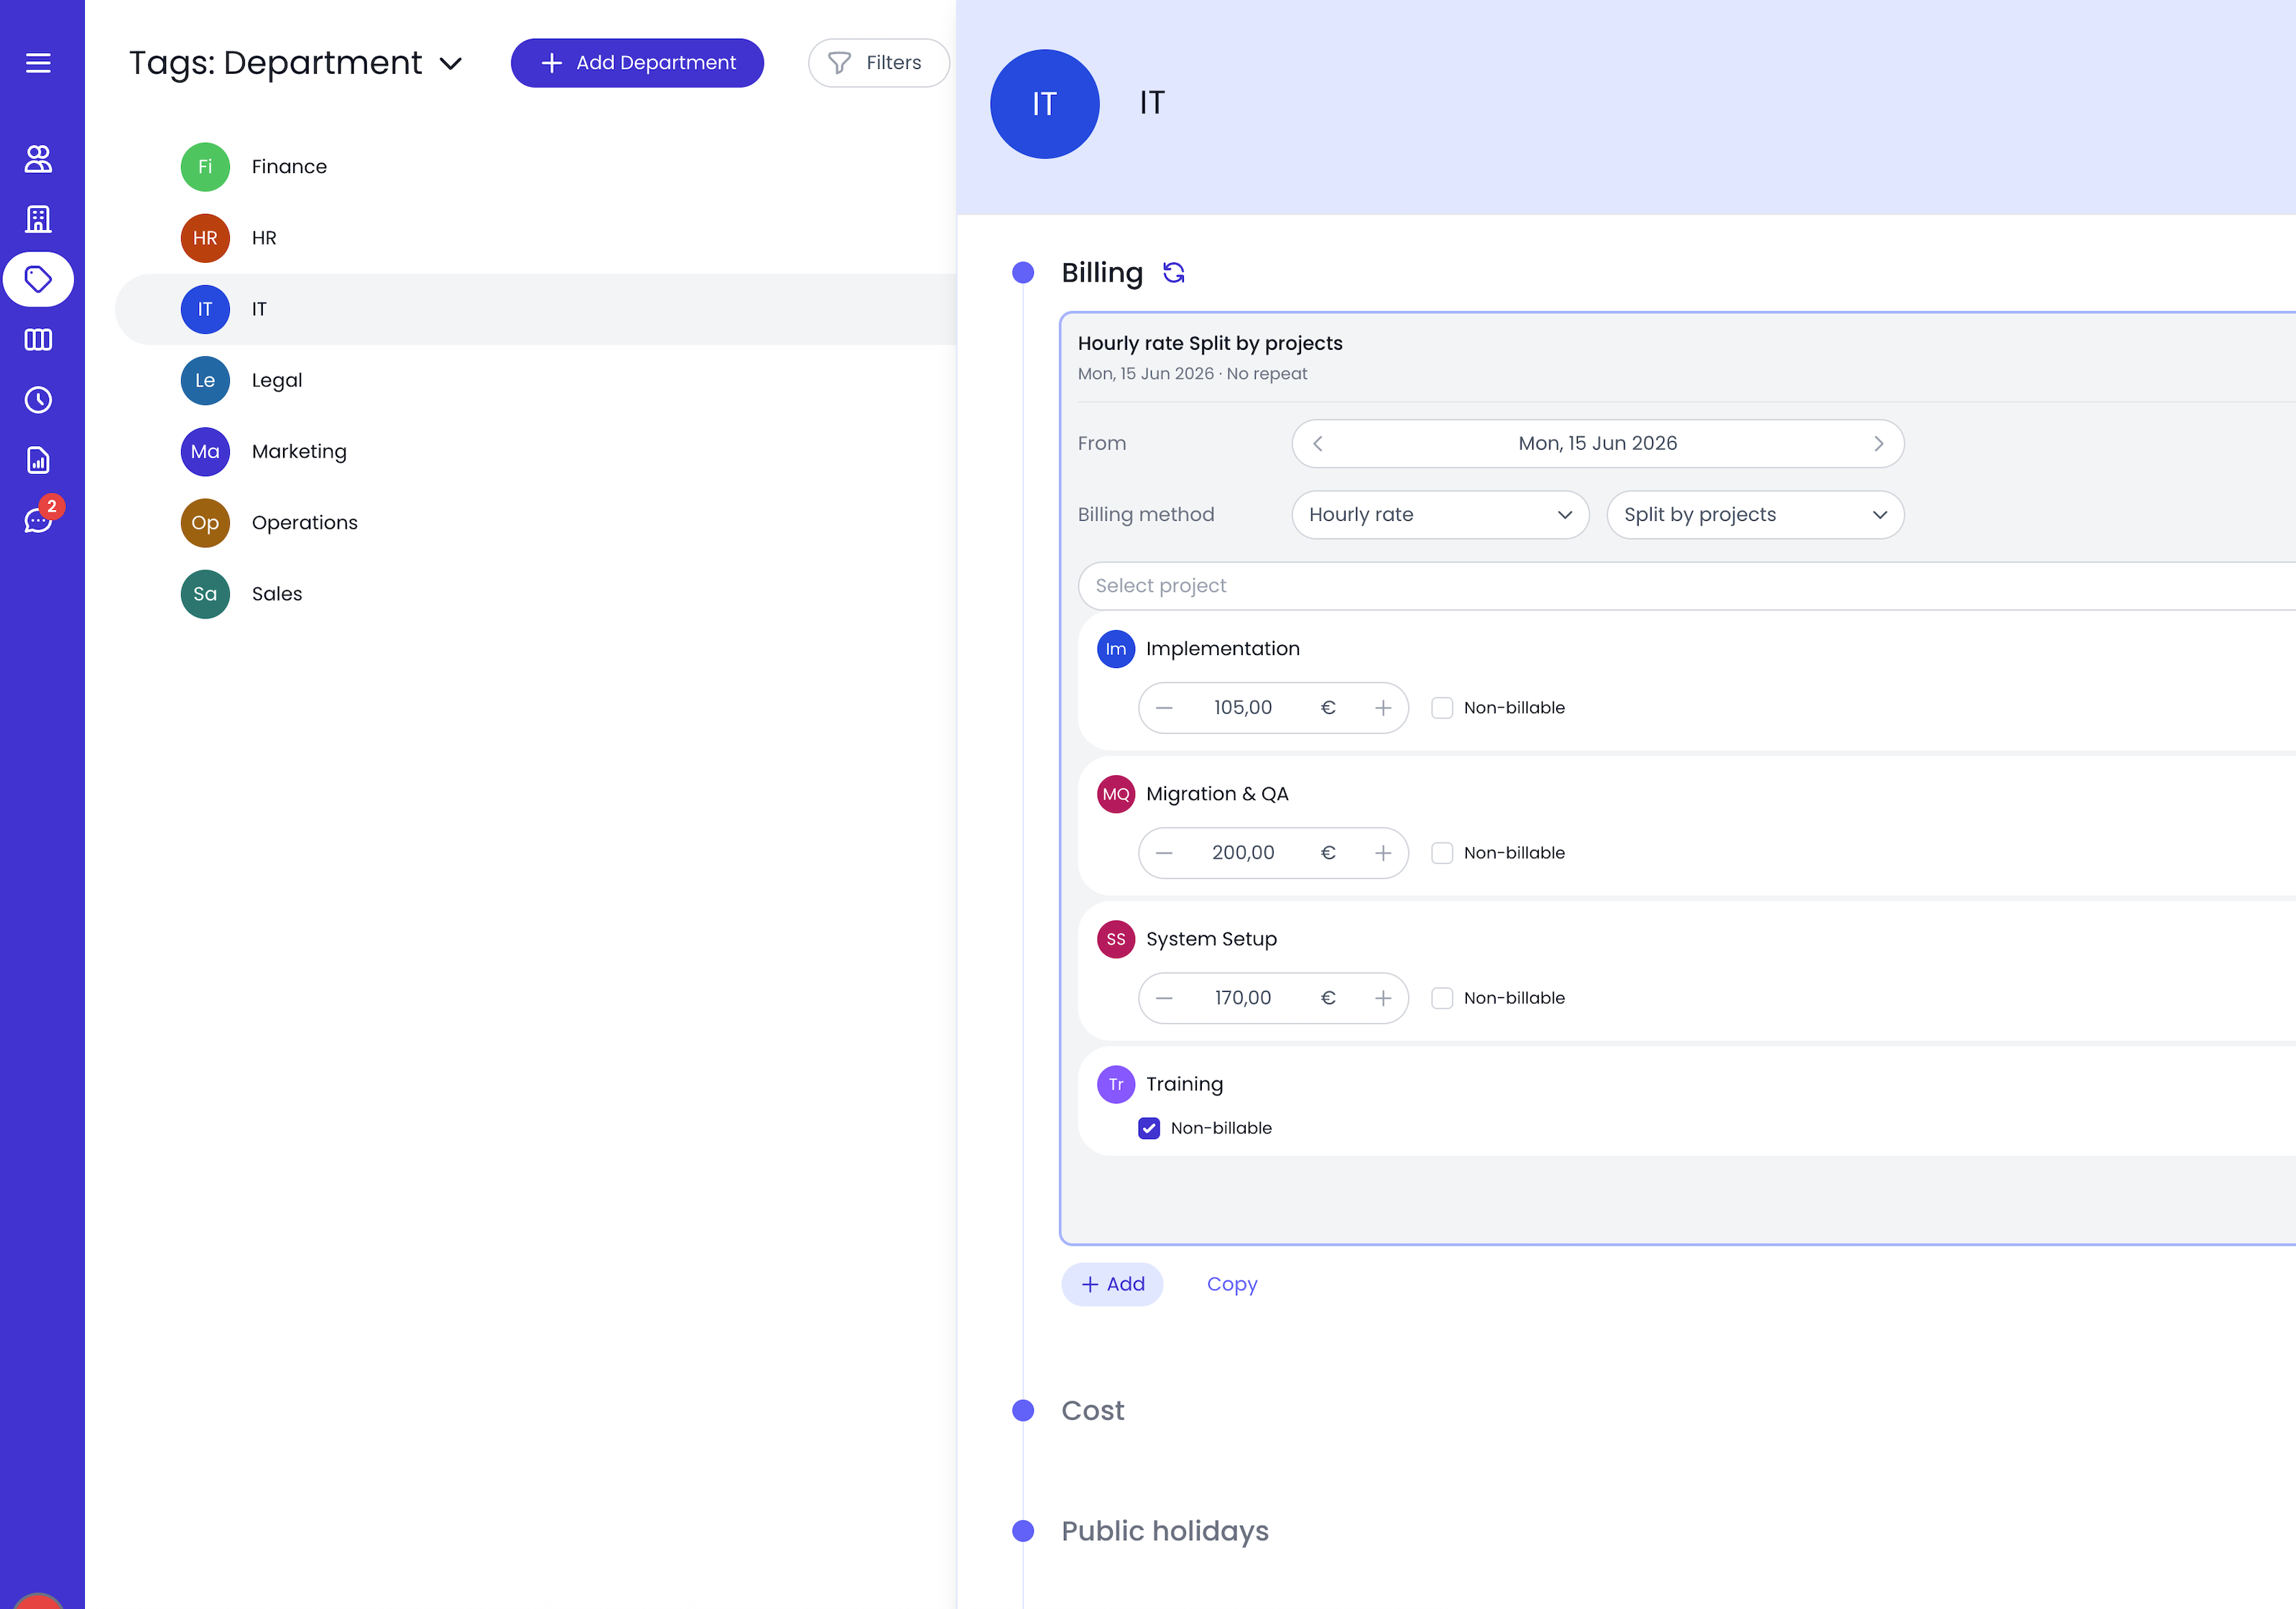Screen dimensions: 2296x1609
Task: Edit the Implementation 105,00 rate value
Action: click(x=1243, y=708)
